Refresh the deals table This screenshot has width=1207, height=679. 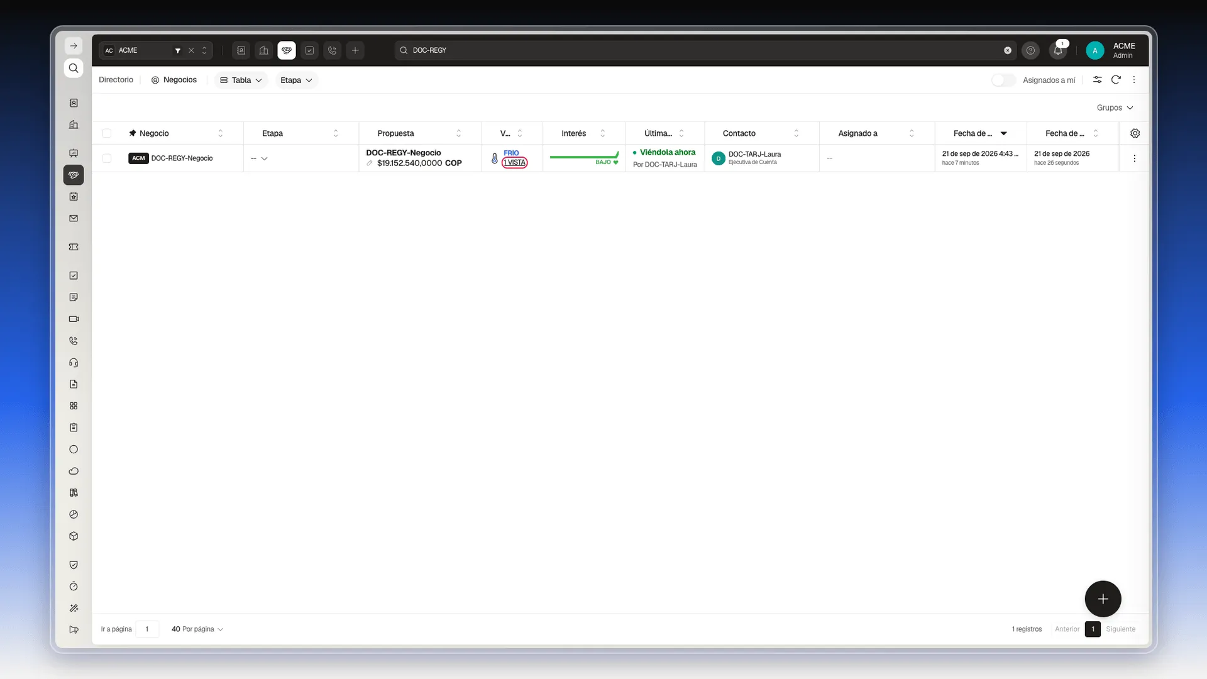(1116, 80)
